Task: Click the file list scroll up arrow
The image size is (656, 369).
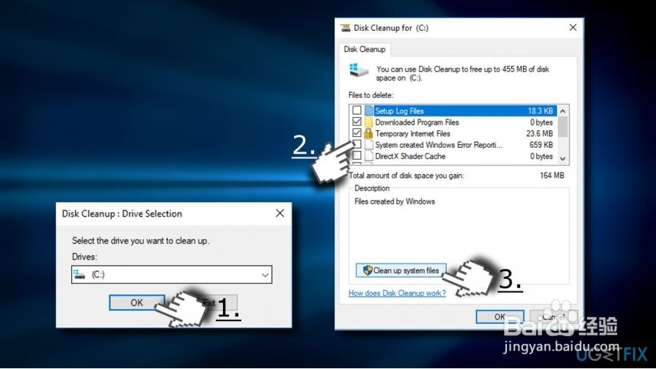Action: click(563, 111)
